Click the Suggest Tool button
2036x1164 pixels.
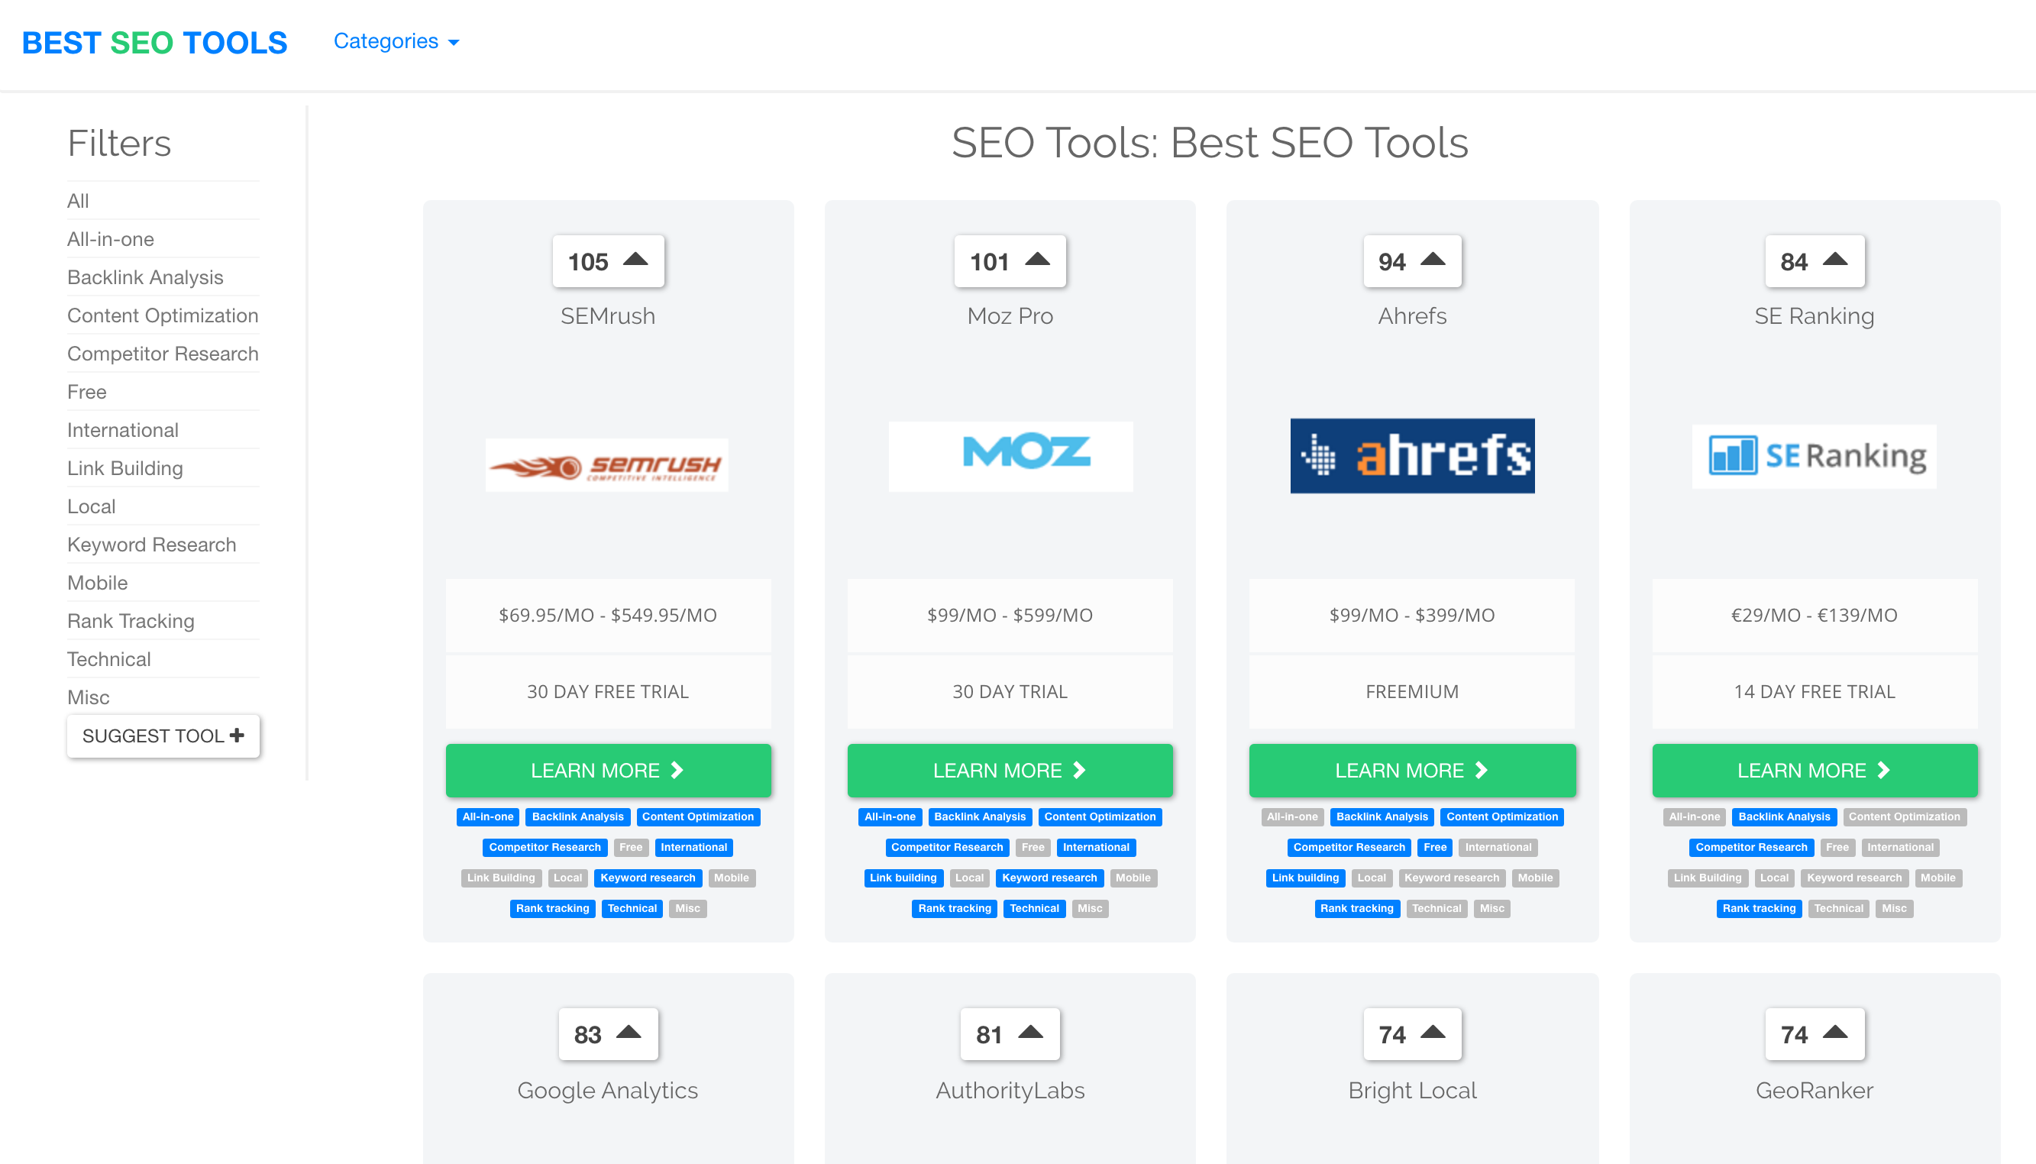[163, 736]
